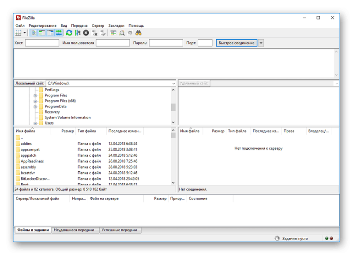Disconnect from the current server
The width and height of the screenshot is (353, 255).
click(94, 33)
